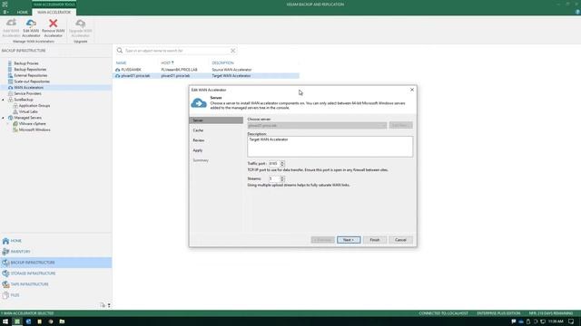This screenshot has height=326, width=581.
Task: Click the Add New server button
Action: point(400,126)
